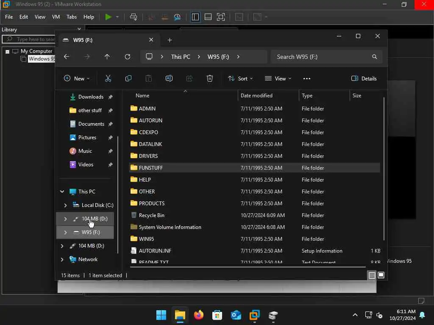Sort by Date modified column header
This screenshot has height=325, width=434.
(256, 95)
